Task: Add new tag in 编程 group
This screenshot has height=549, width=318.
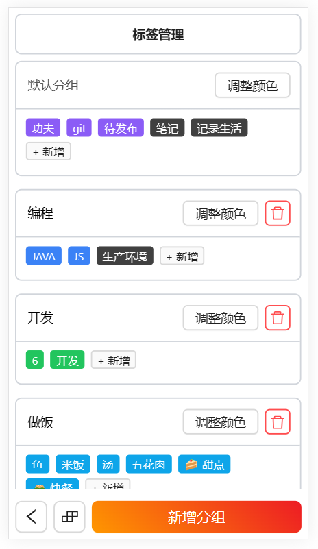Action: 182,256
